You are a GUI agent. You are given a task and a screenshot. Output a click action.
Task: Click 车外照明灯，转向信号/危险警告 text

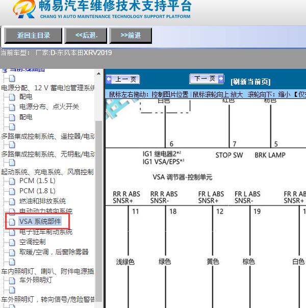tap(48, 299)
